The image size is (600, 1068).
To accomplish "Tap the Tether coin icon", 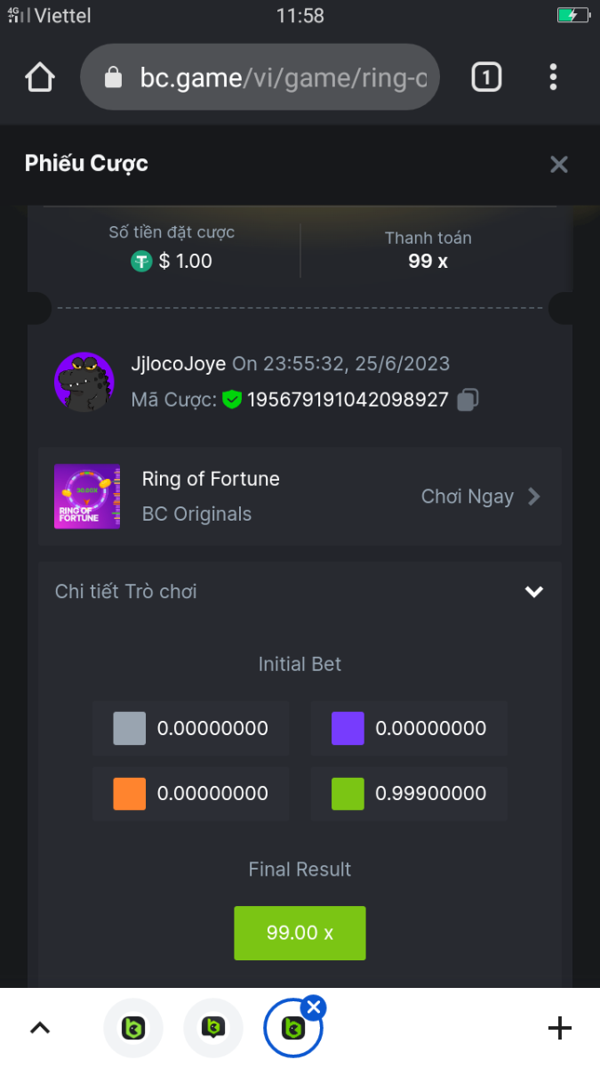I will pos(141,262).
